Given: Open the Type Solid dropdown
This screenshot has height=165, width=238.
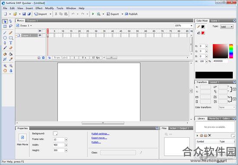Looking at the screenshot, I should [x=227, y=27].
